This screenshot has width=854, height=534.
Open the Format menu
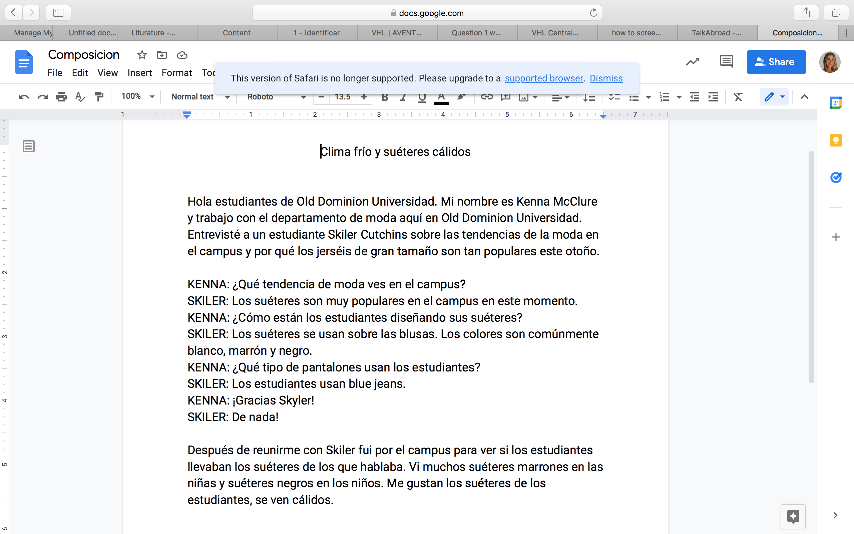tap(176, 73)
